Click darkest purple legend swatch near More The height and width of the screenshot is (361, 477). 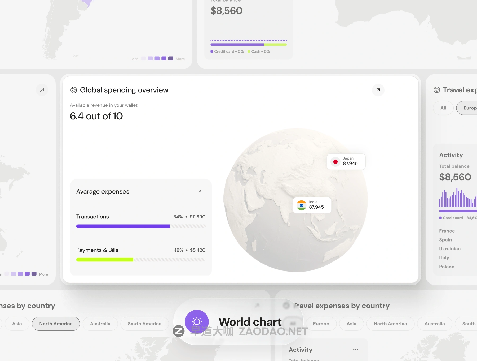tap(171, 58)
